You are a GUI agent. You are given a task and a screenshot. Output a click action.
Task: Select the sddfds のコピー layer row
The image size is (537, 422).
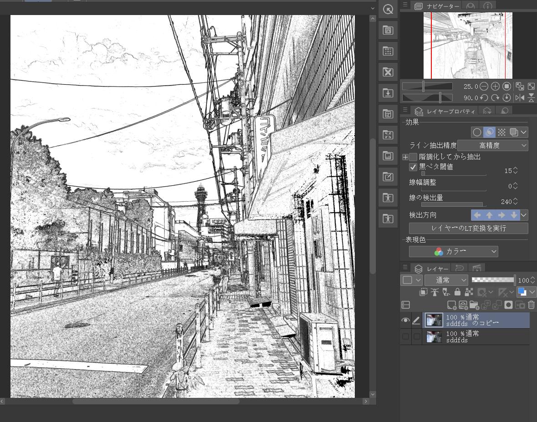pos(476,320)
